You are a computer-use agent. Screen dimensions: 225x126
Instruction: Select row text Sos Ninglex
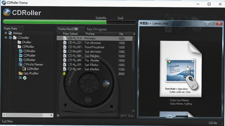coord(92,56)
